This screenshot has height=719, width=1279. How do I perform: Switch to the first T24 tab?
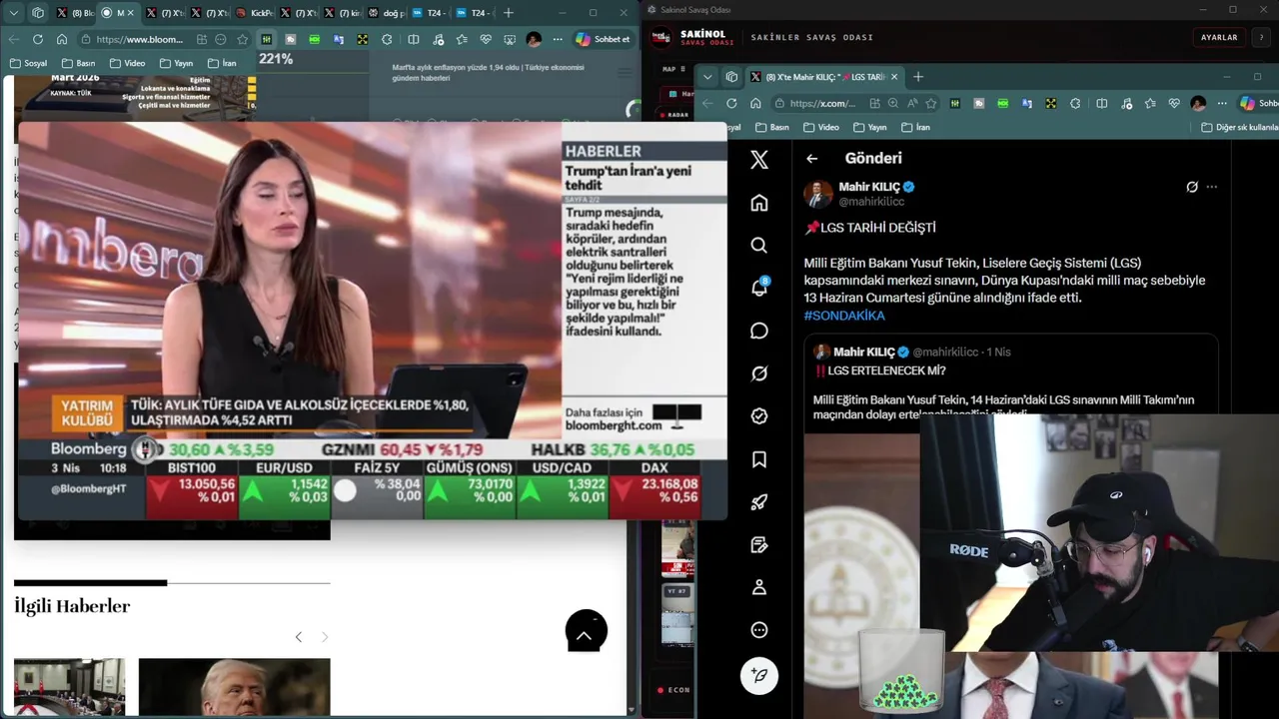pyautogui.click(x=430, y=13)
